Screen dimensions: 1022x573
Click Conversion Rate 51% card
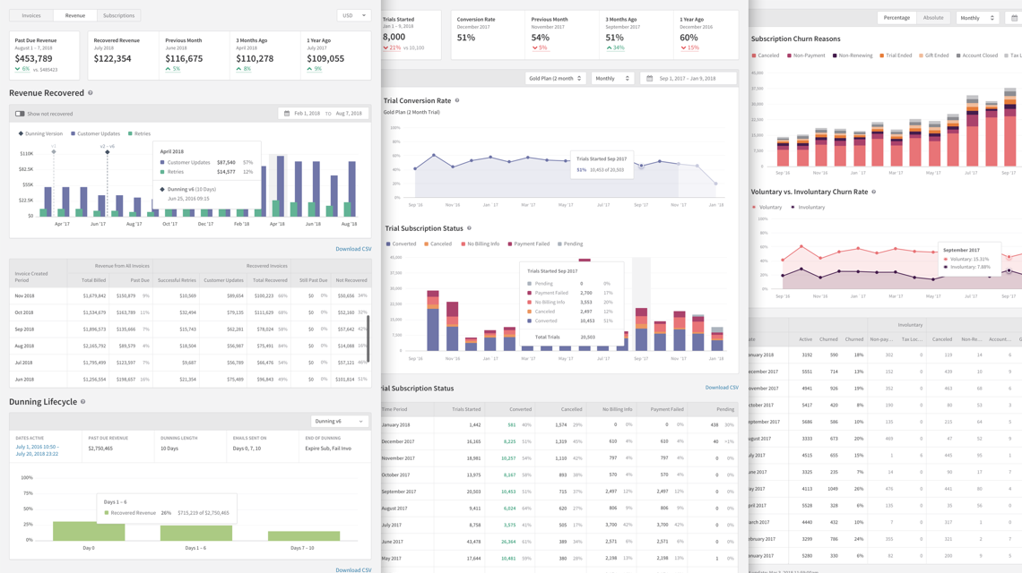click(489, 35)
